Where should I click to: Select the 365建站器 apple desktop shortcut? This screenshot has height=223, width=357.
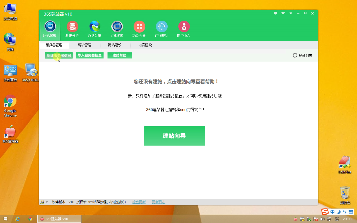point(10,134)
